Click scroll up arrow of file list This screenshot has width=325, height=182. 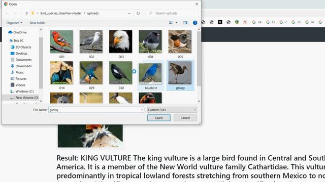click(199, 29)
